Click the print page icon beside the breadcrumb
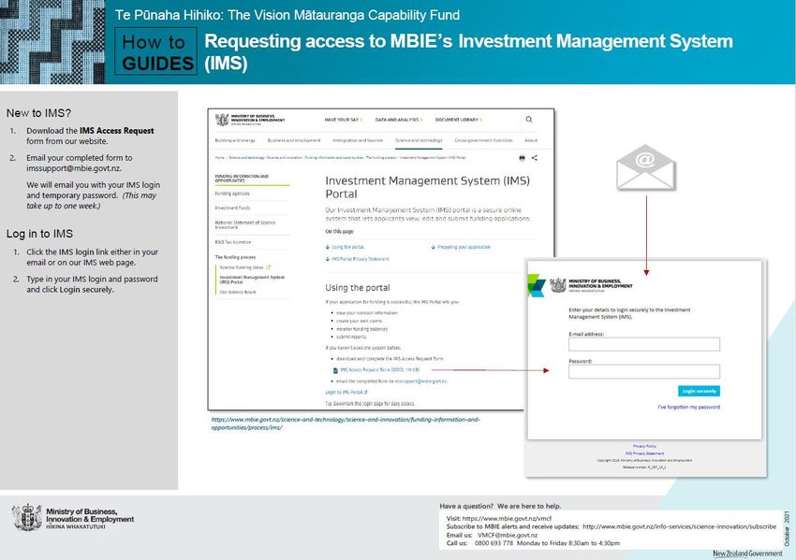The image size is (796, 560). click(x=522, y=158)
